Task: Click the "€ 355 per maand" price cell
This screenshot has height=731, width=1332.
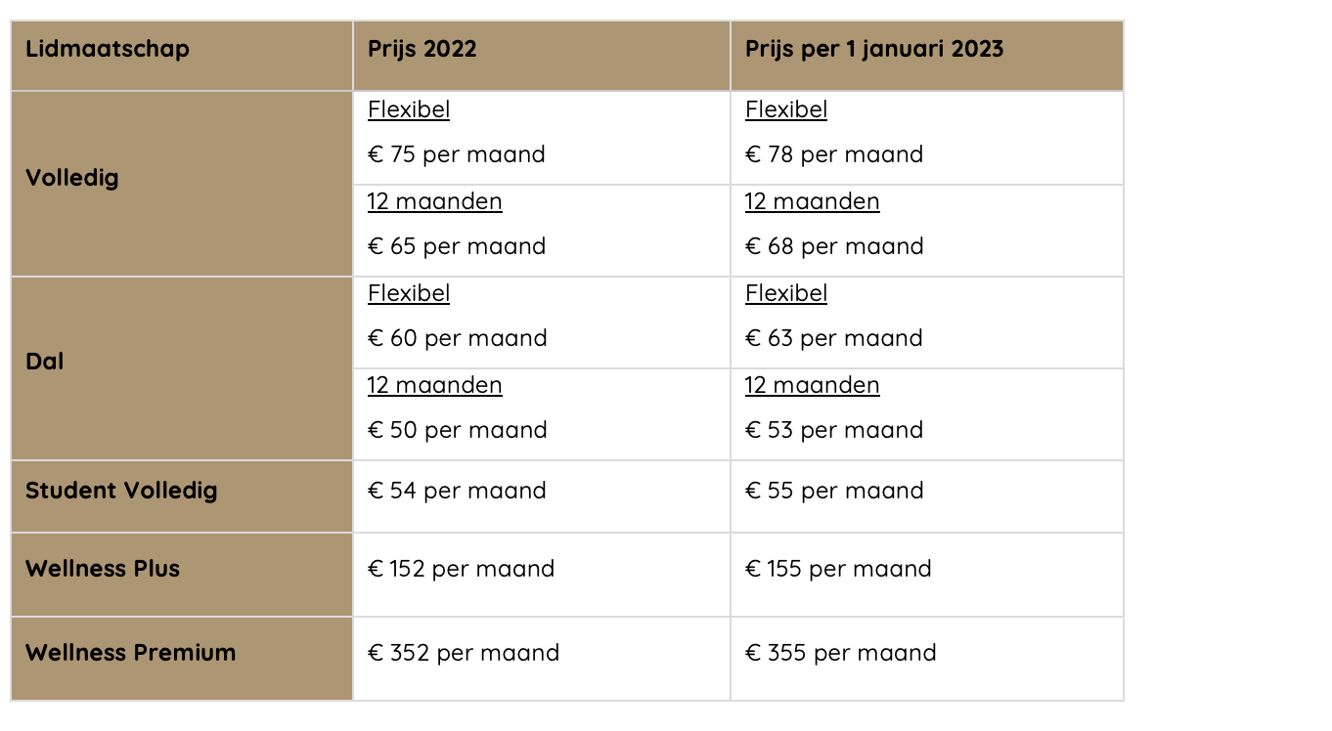Action: coord(841,653)
